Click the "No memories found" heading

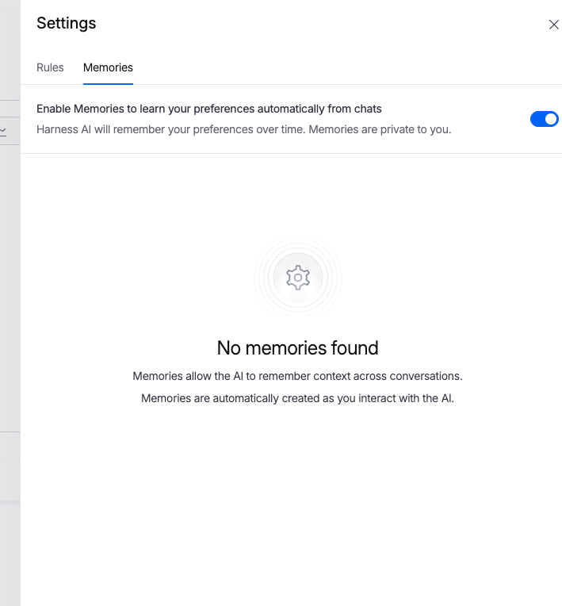click(297, 347)
